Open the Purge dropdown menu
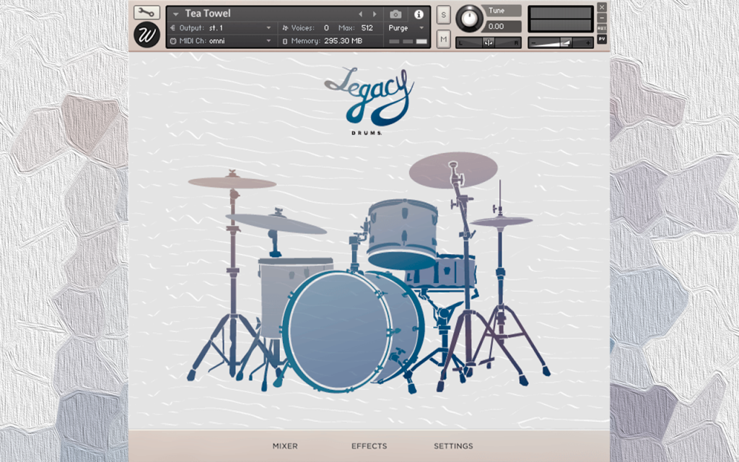Screen dimensions: 739x462 tap(407, 28)
